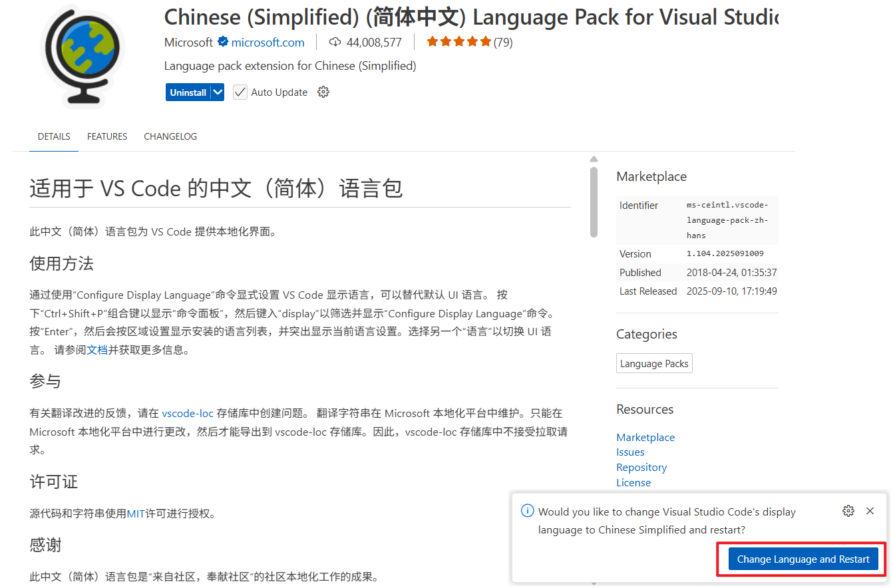The width and height of the screenshot is (893, 588).
Task: Click Change Language and Restart button
Action: tap(803, 559)
